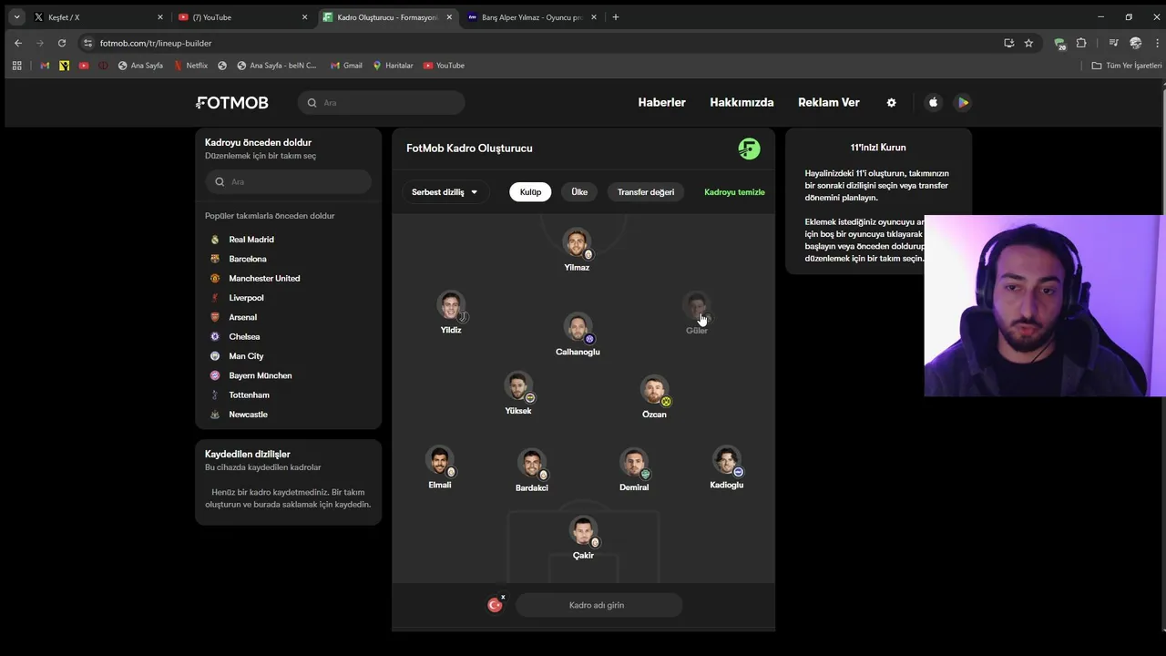Select the Manchester United crest

pos(215,279)
